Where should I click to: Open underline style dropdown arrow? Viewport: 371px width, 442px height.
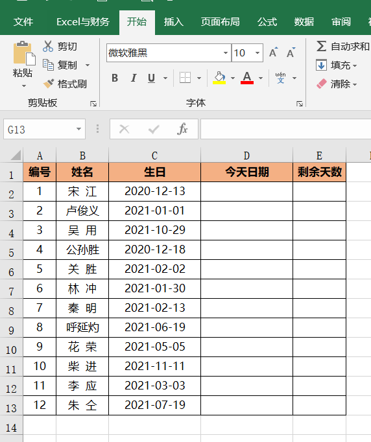[x=165, y=78]
